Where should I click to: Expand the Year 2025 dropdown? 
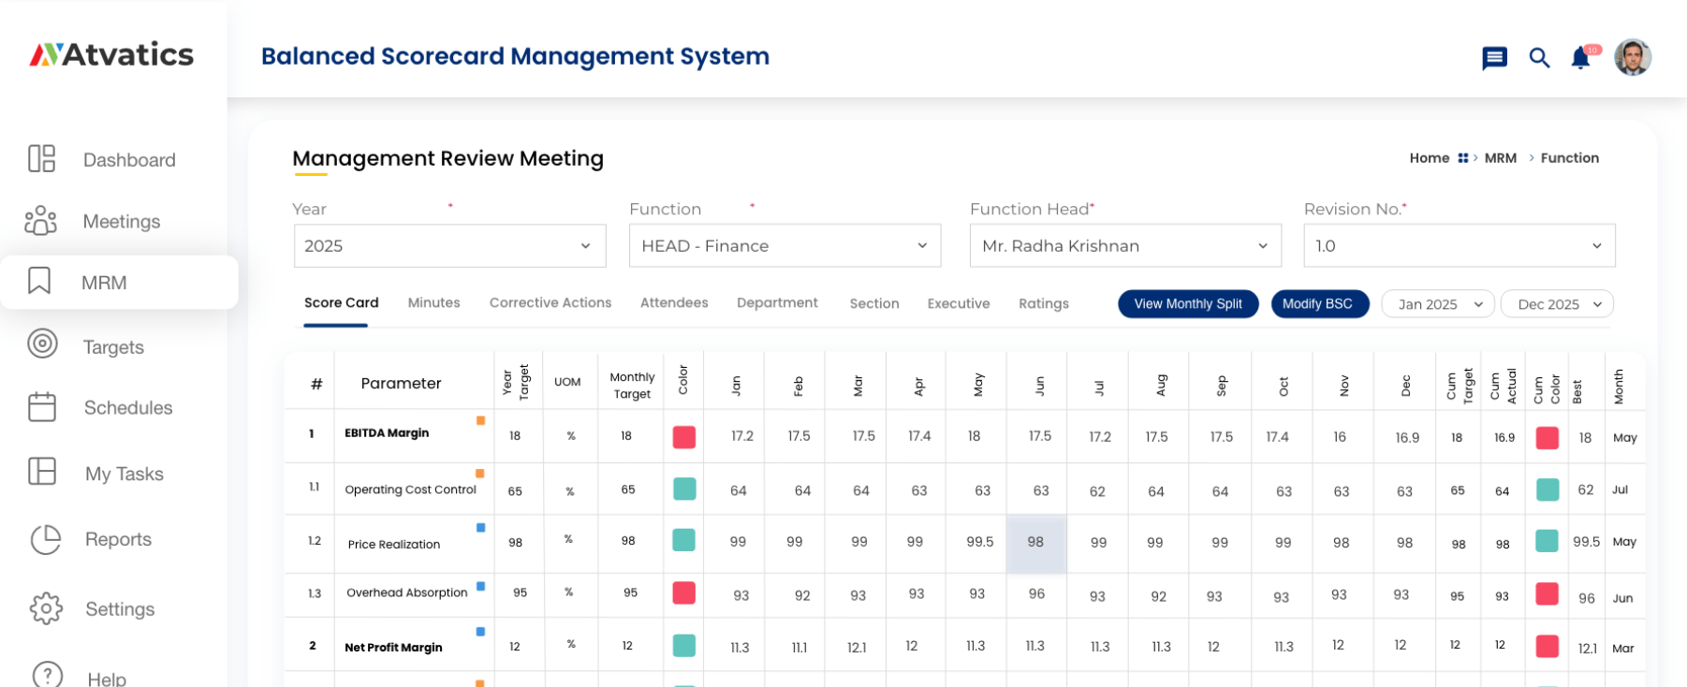[x=449, y=246]
